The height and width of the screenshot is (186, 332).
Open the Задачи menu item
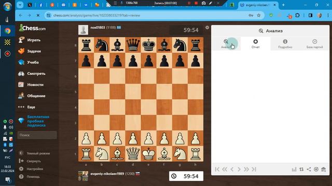[x=34, y=51]
